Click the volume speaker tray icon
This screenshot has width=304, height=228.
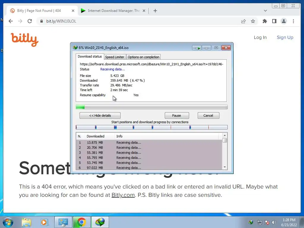point(274,222)
